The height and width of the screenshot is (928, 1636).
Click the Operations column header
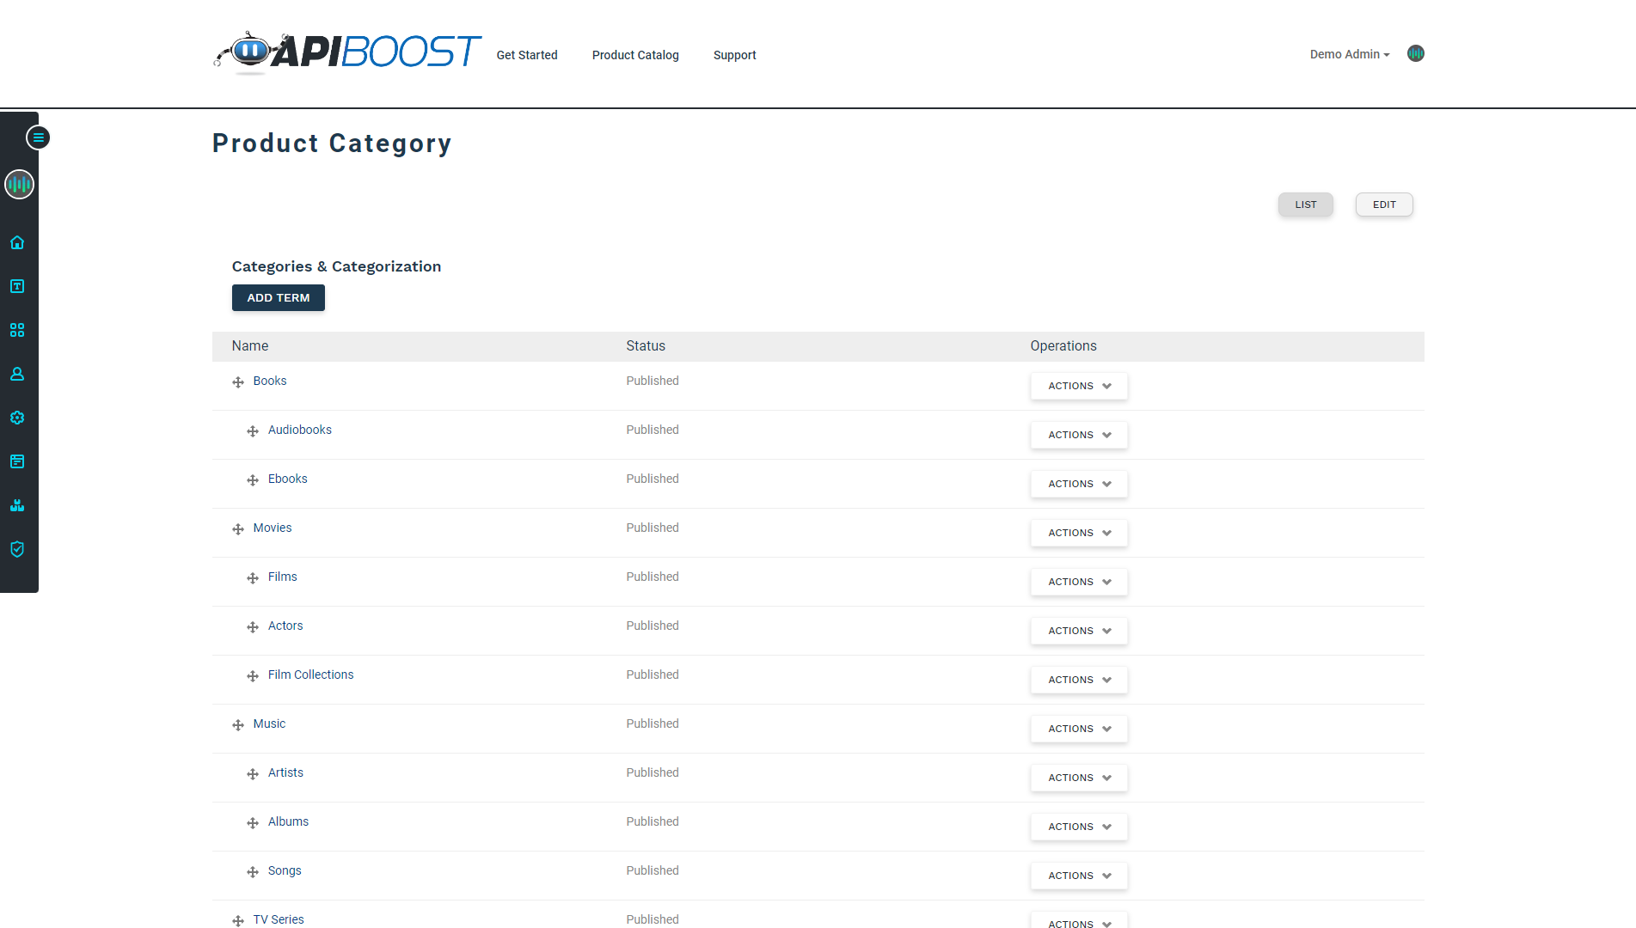[1063, 345]
